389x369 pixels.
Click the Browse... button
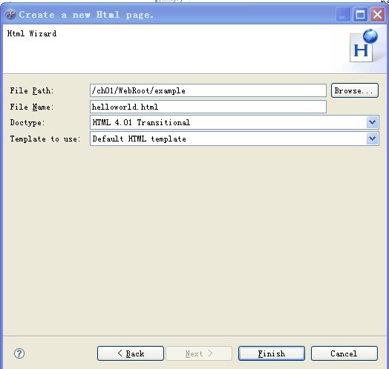pos(355,90)
